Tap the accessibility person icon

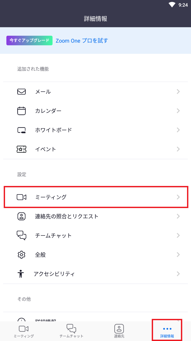point(21,274)
